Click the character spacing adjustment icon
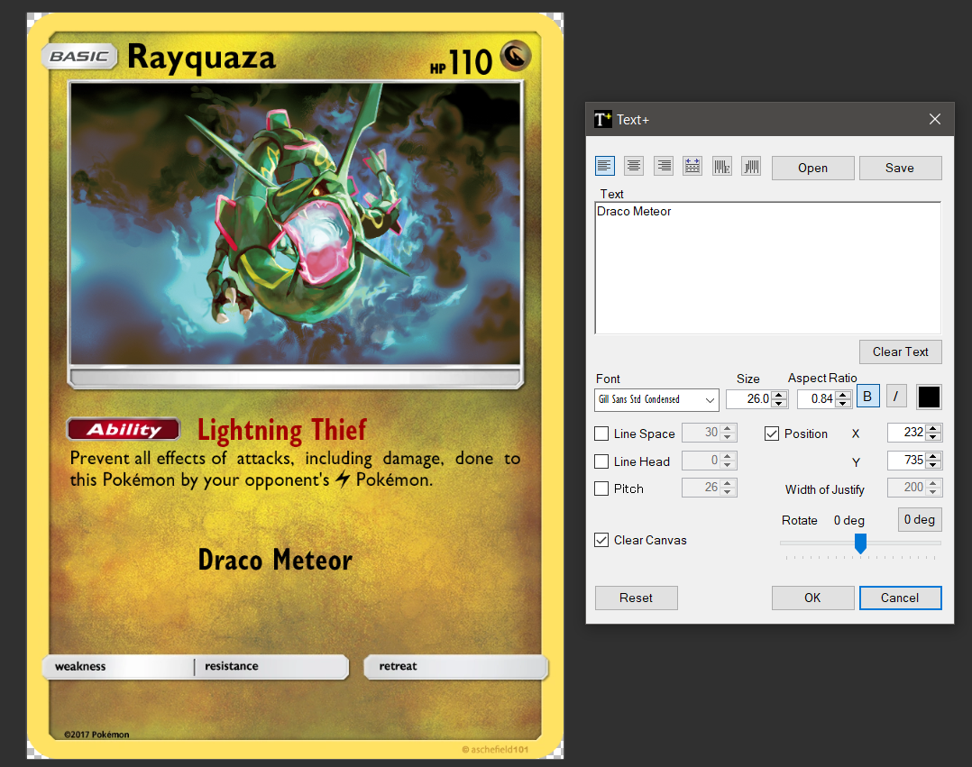Image resolution: width=972 pixels, height=767 pixels. tap(692, 165)
